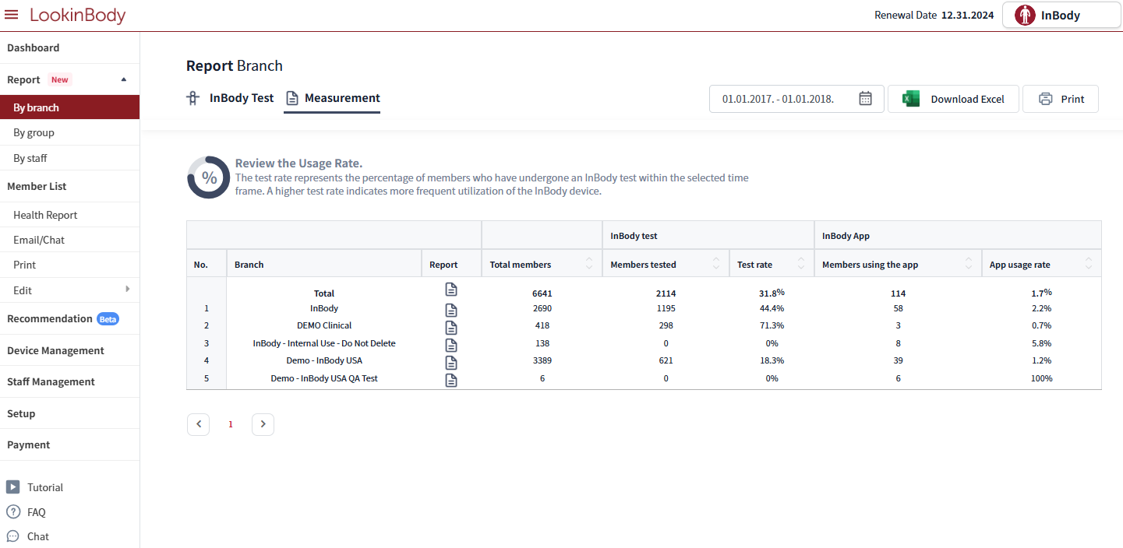Open the date range picker field

pos(796,99)
